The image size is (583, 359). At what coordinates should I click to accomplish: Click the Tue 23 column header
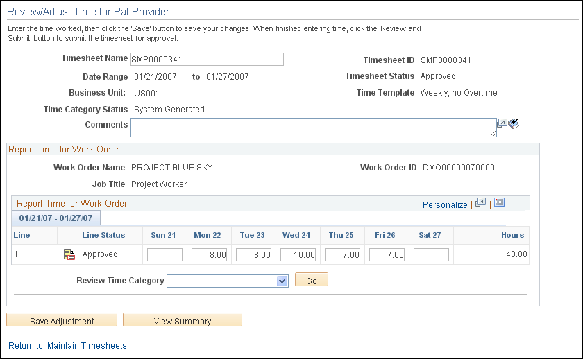tap(252, 235)
